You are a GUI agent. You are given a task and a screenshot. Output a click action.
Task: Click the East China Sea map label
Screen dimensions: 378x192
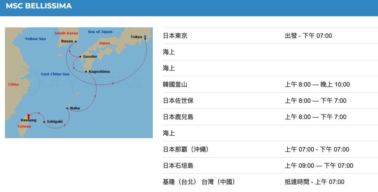55,74
